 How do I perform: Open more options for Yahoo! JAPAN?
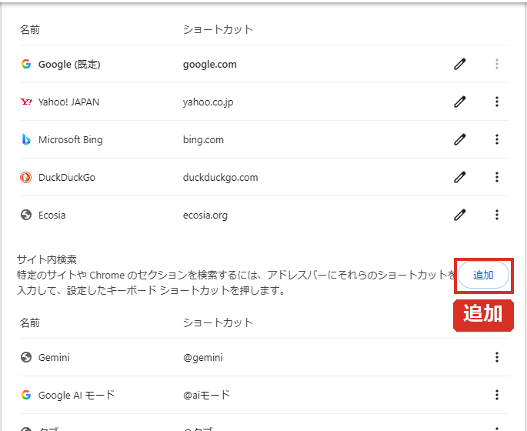coord(497,102)
